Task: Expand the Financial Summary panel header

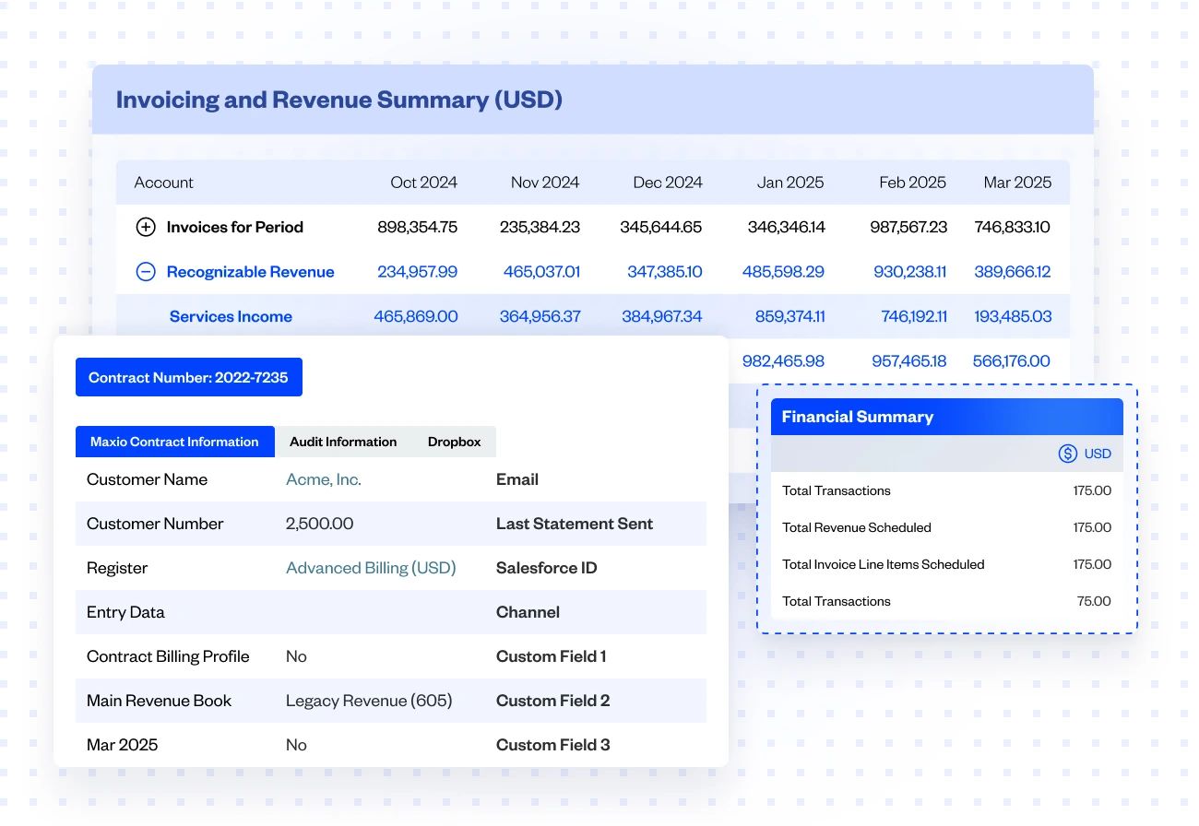Action: tap(947, 416)
